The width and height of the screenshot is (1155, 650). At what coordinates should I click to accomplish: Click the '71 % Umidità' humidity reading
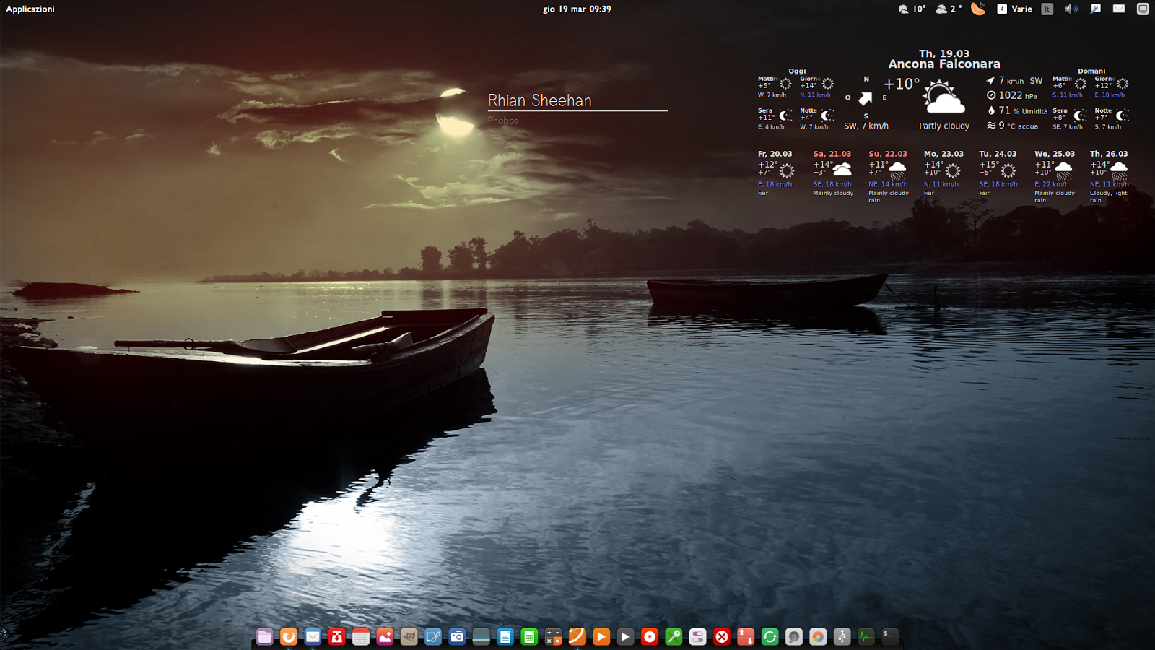point(1017,110)
